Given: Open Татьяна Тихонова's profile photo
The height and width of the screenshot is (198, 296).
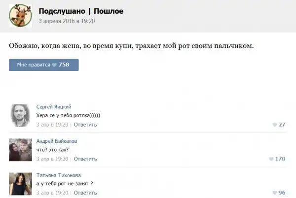Looking at the screenshot, I should coord(20,183).
